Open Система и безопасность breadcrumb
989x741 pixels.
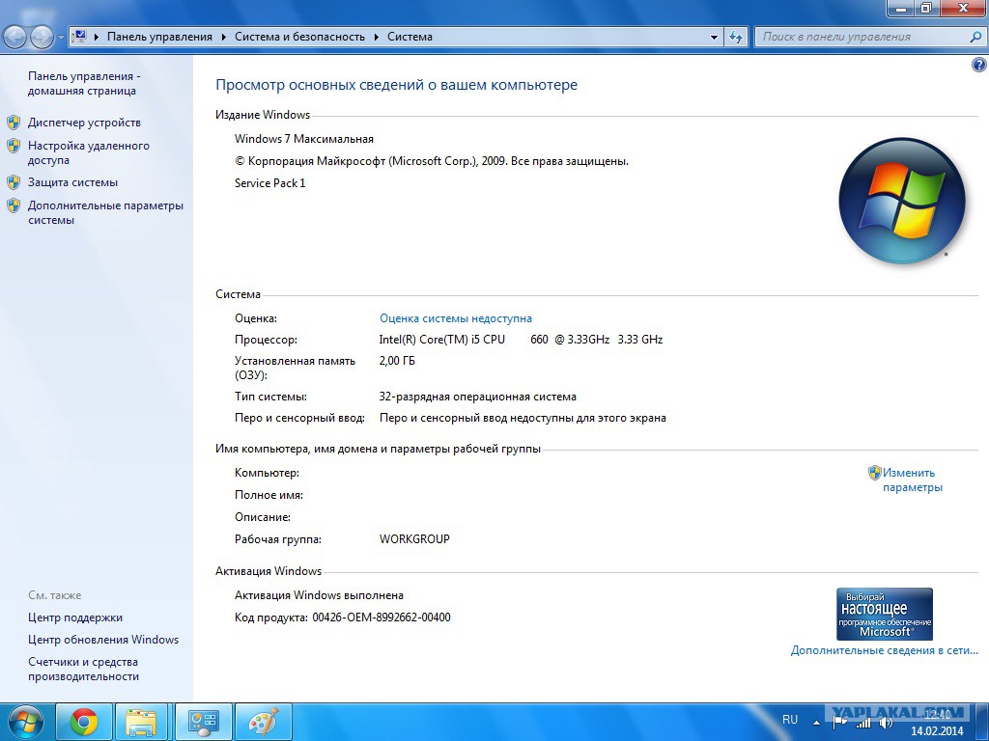(299, 37)
